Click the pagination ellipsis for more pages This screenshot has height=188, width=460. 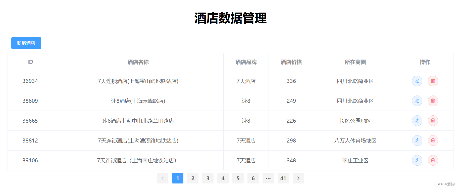point(268,178)
